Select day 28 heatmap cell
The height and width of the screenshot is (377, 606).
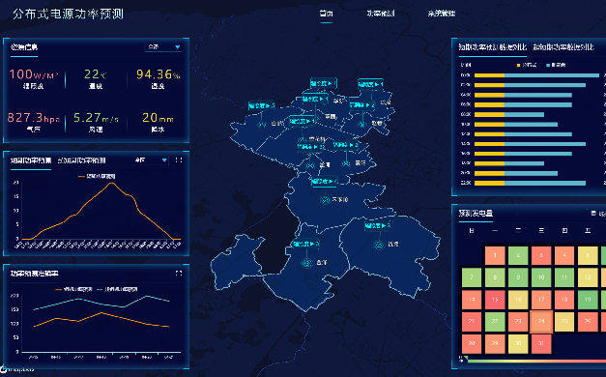coord(472,344)
